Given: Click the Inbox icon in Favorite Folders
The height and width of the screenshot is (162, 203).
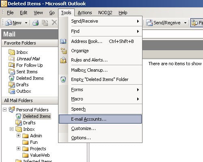Looking at the screenshot, I should click(x=12, y=52).
